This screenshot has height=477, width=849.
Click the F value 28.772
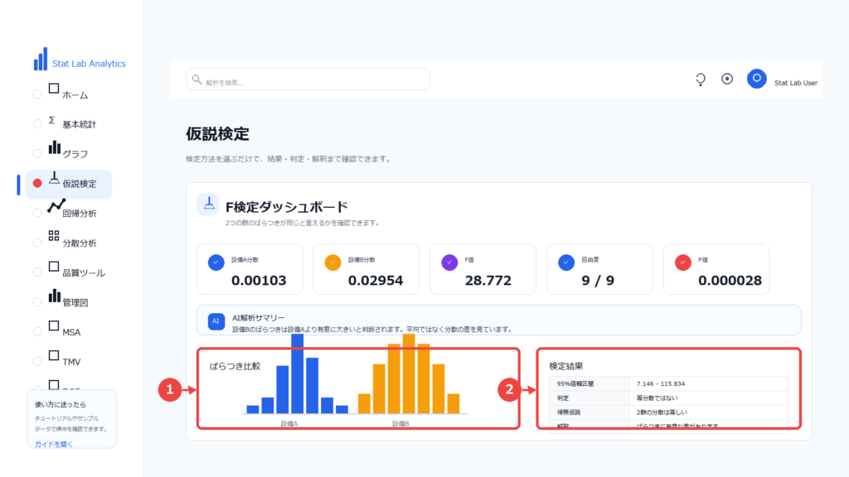488,281
